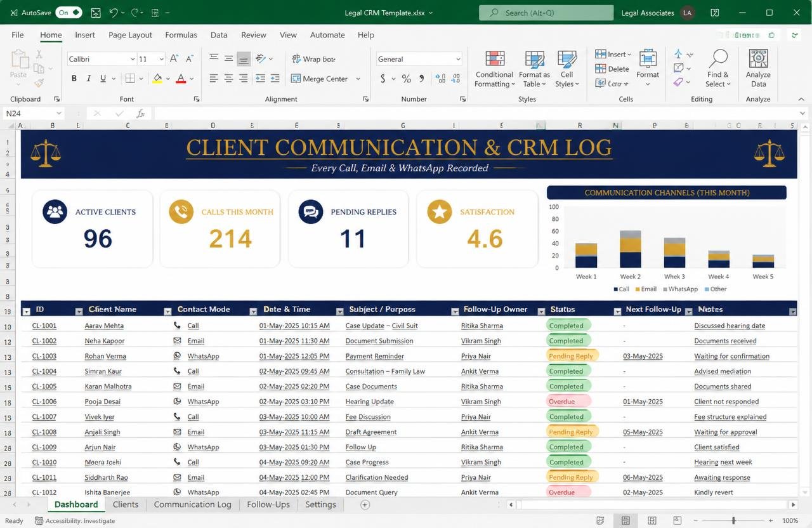
Task: Click the CL-1006 ID link
Action: tap(44, 402)
